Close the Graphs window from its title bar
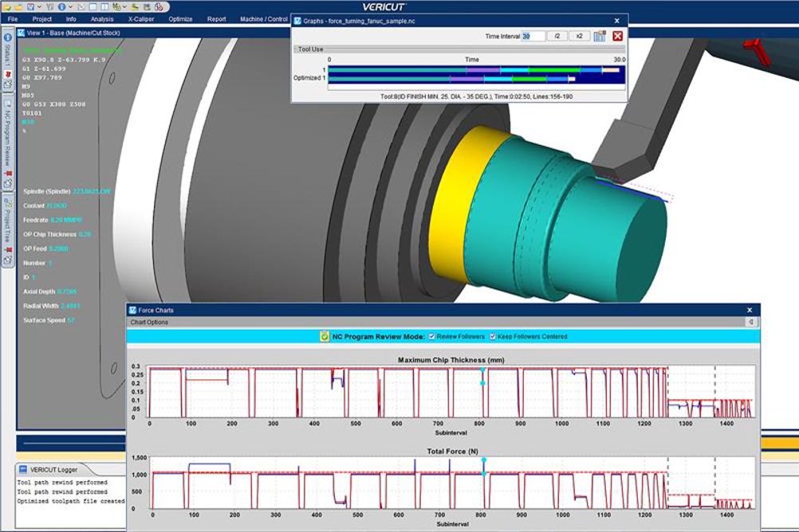Image resolution: width=799 pixels, height=532 pixels. coord(617,21)
